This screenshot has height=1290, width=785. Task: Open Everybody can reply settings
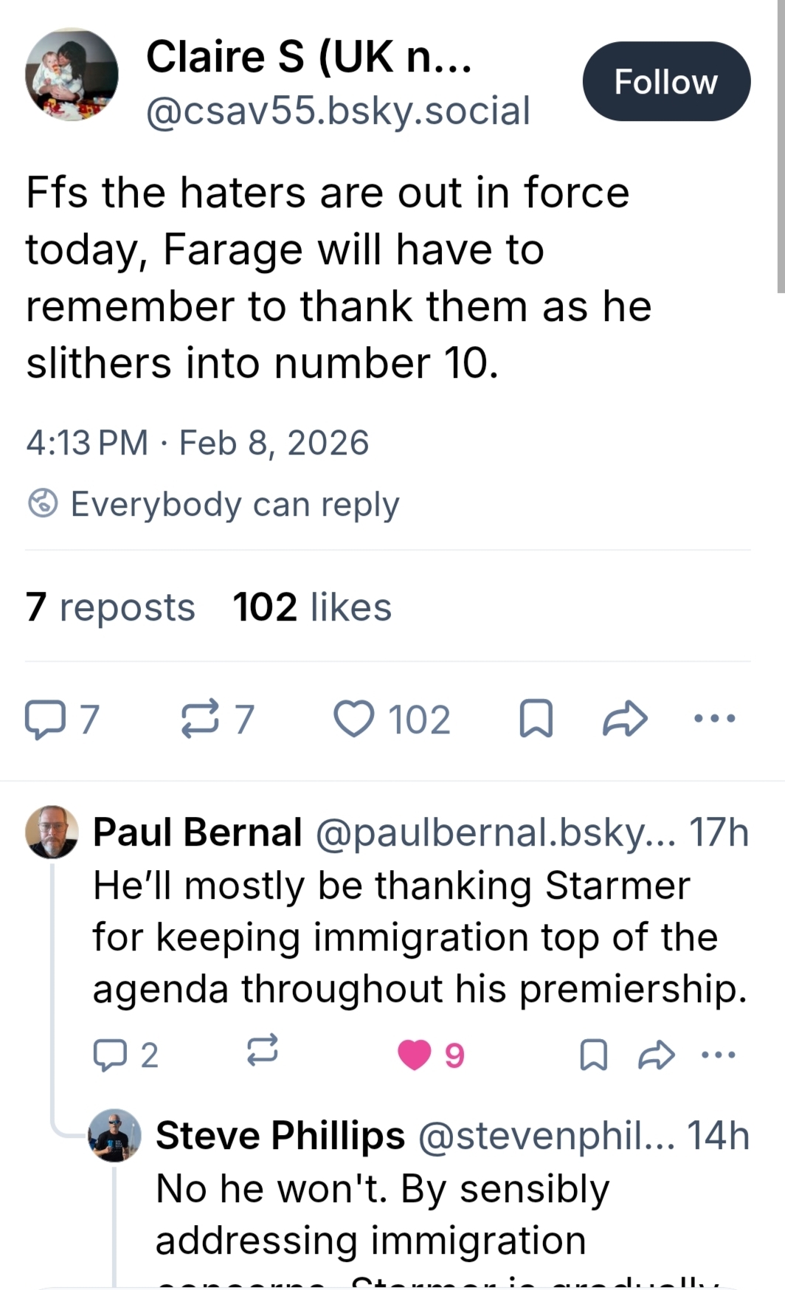tap(214, 505)
